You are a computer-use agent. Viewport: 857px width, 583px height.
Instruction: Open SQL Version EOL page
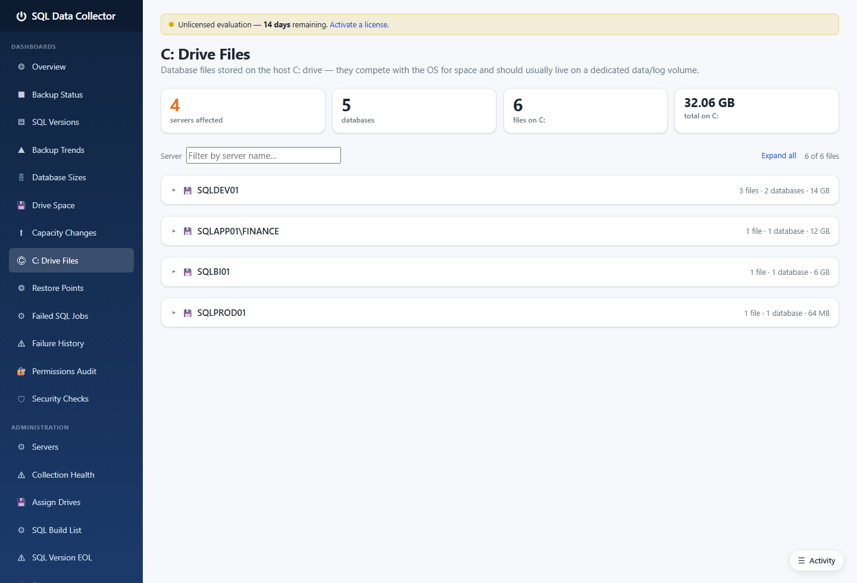pos(71,557)
